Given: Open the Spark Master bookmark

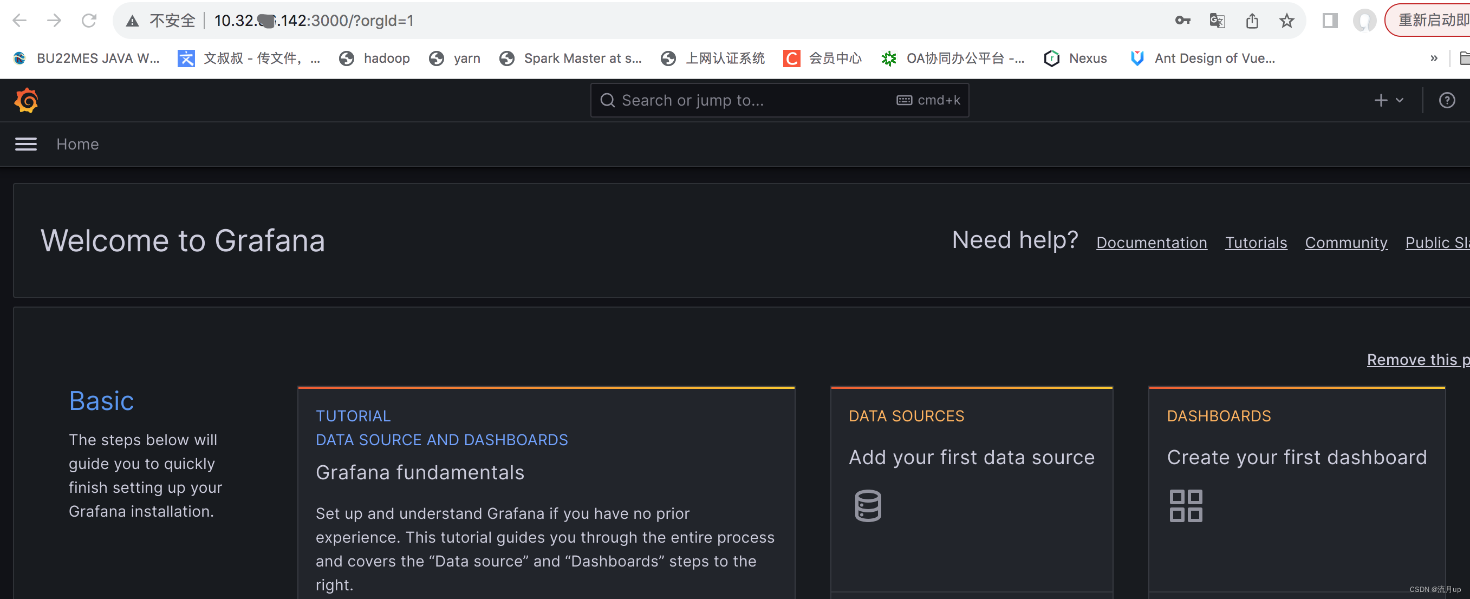Looking at the screenshot, I should tap(570, 58).
